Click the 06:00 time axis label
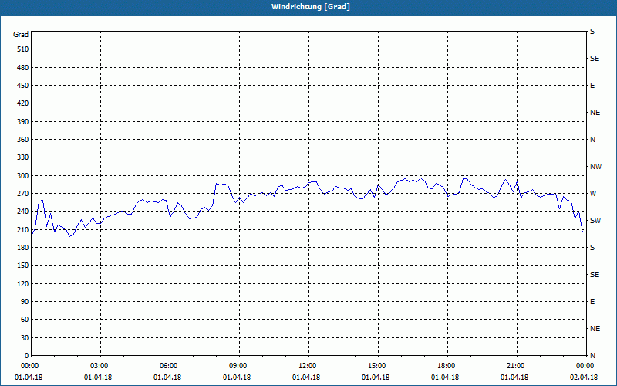The height and width of the screenshot is (386, 617). point(168,366)
